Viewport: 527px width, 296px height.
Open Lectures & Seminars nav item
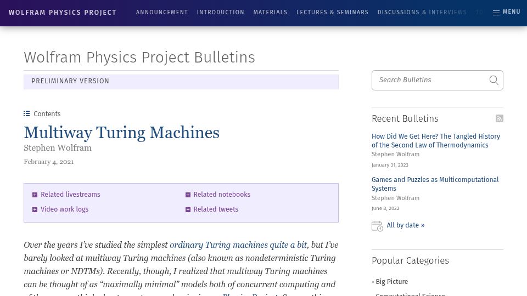[333, 12]
